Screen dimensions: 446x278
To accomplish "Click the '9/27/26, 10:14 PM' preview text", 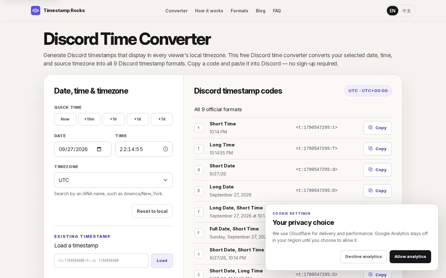I will click(228, 258).
